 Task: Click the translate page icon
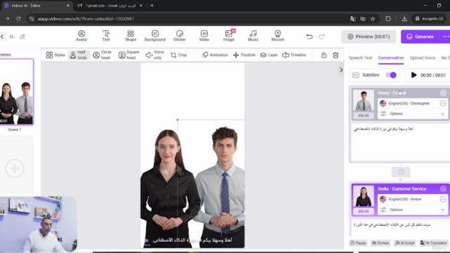coord(353,19)
